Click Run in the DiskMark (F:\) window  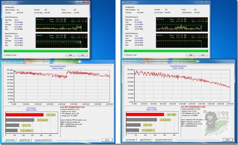tap(83, 55)
